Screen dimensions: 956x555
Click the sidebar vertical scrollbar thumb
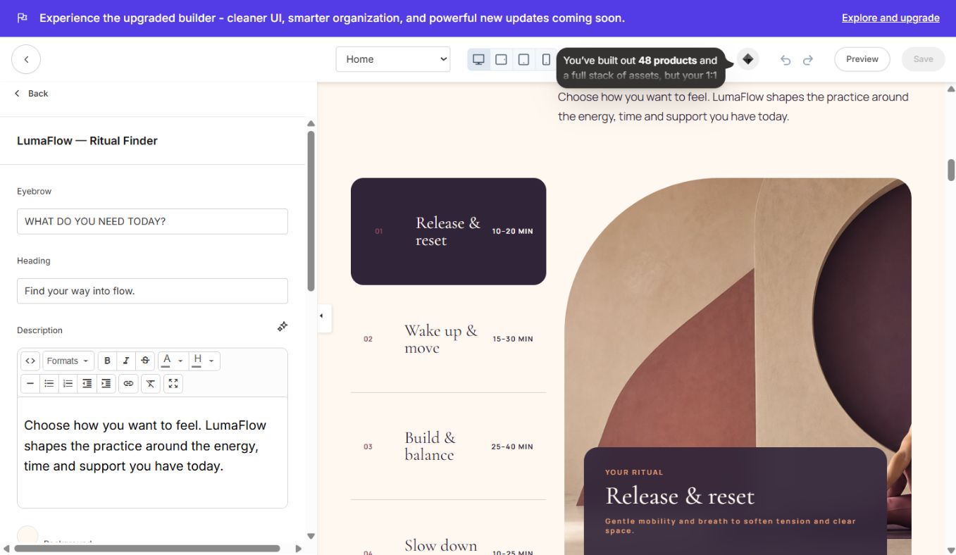[311, 211]
